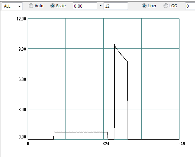The height and width of the screenshot is (157, 195).
Task: Click the 9.00 y-axis label
Action: click(22, 49)
